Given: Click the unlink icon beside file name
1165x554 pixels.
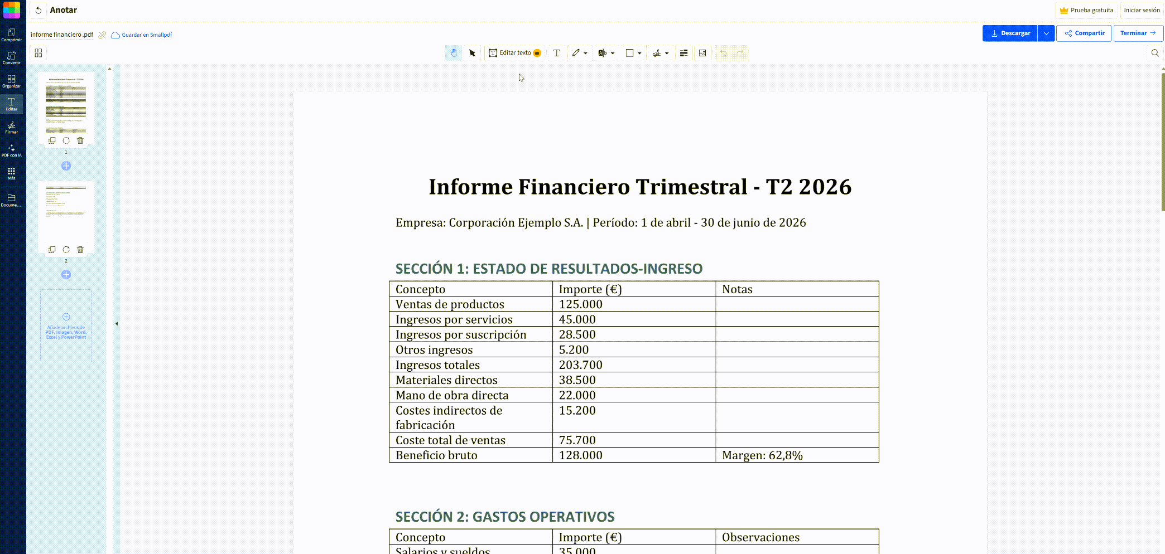Looking at the screenshot, I should [102, 35].
